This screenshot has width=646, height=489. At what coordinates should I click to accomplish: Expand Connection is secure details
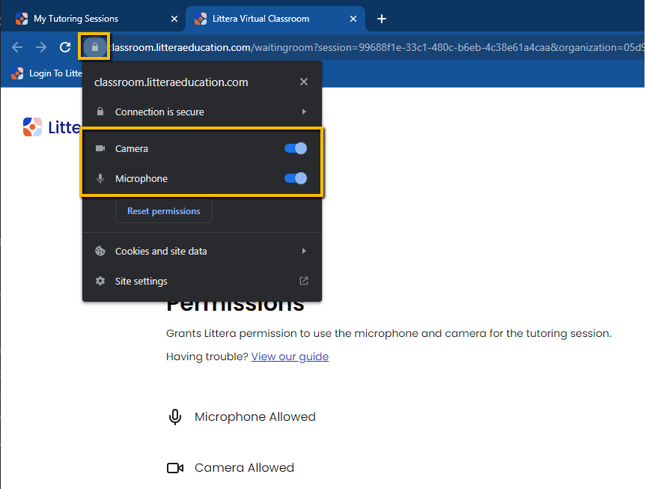click(x=202, y=112)
